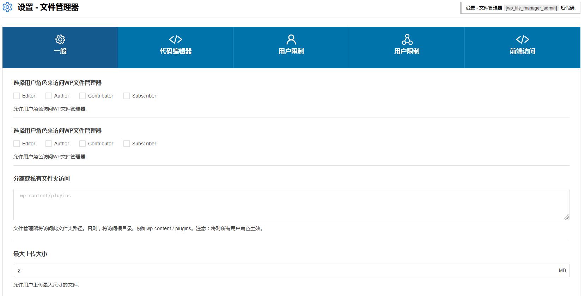This screenshot has height=296, width=585.
Task: Switch to the 代码编辑器 tab label
Action: click(176, 51)
